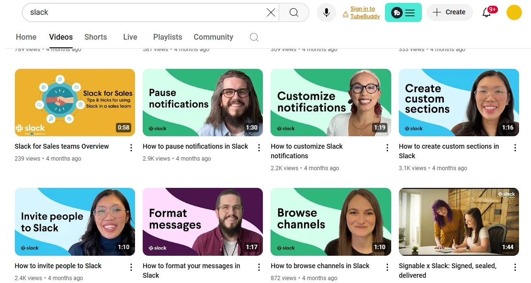Open the Live tab
531x283 pixels.
[130, 37]
